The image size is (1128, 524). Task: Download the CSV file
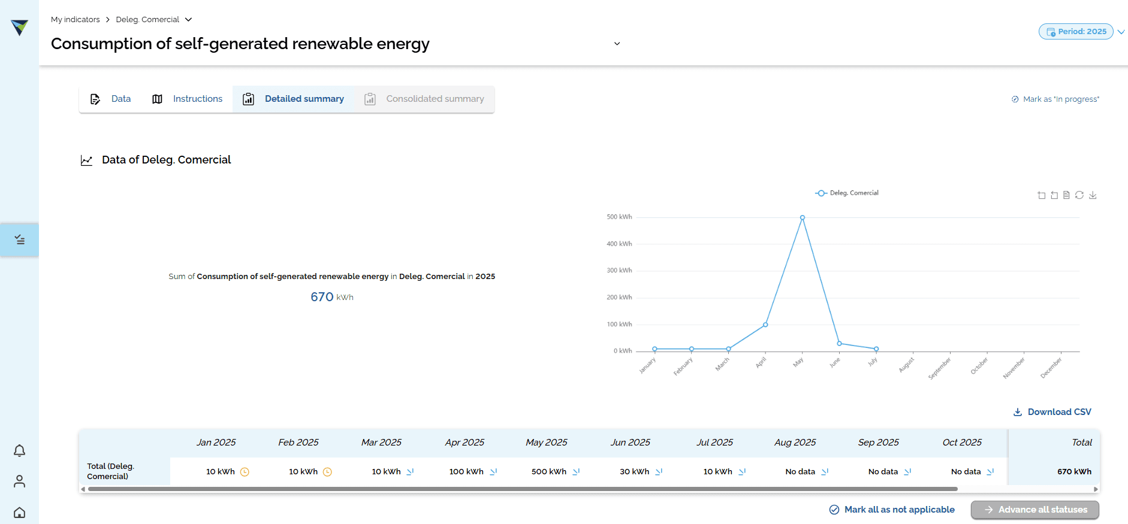(1052, 412)
